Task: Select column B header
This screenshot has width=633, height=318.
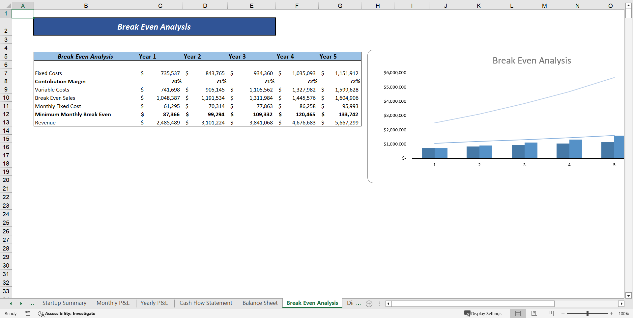Action: tap(86, 6)
